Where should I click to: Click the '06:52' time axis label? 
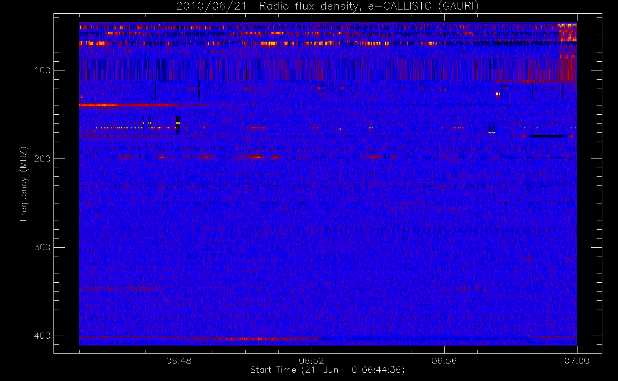(311, 361)
